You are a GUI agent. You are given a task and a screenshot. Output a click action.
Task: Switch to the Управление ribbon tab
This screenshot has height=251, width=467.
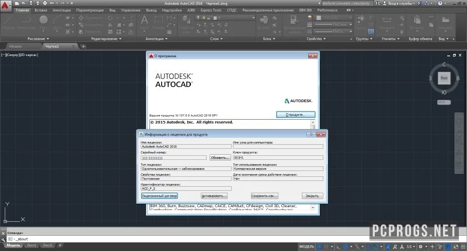click(x=130, y=10)
